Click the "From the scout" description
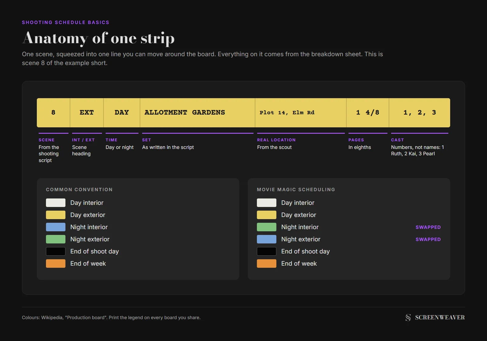This screenshot has width=487, height=341. click(x=274, y=147)
